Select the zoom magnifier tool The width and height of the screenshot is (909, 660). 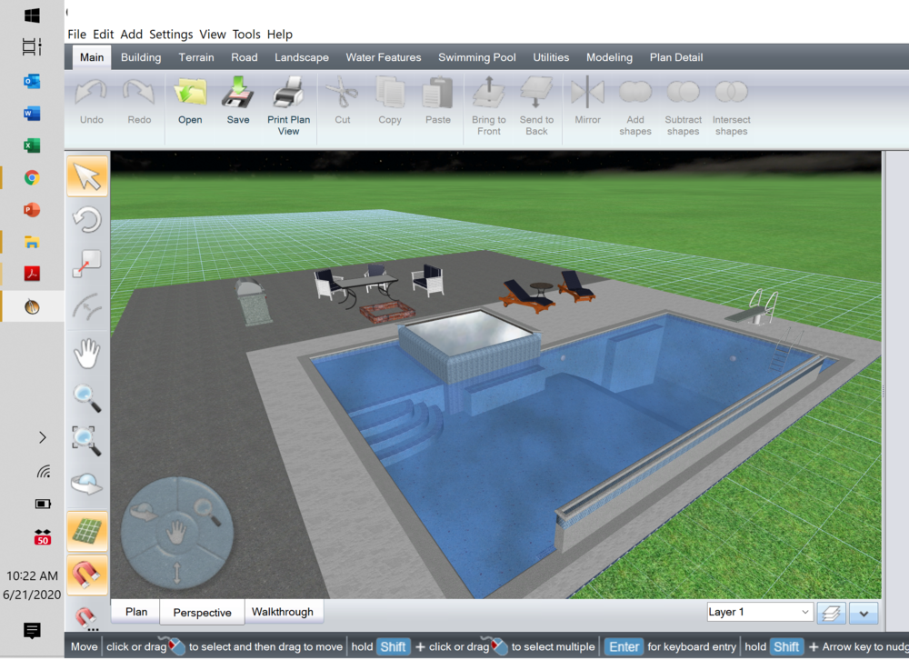86,397
